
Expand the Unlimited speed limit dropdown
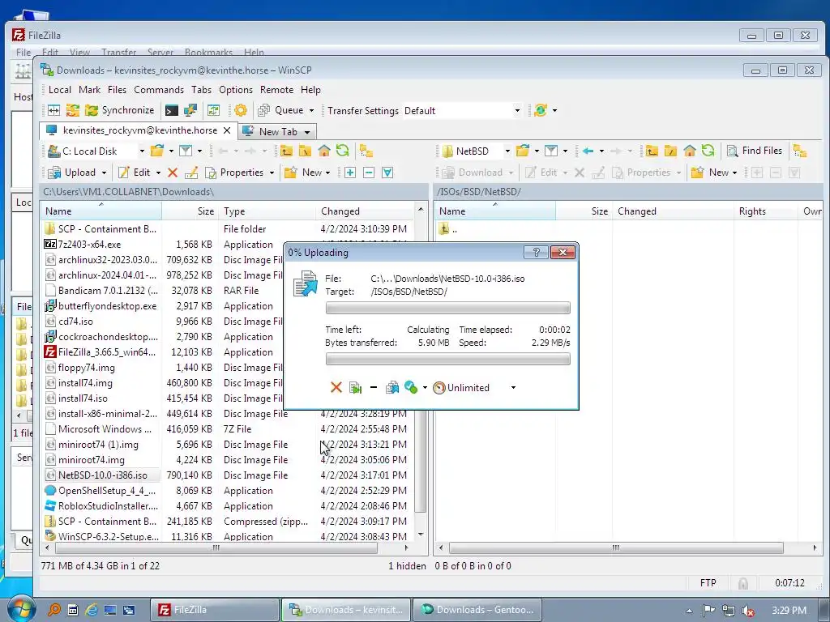click(513, 388)
